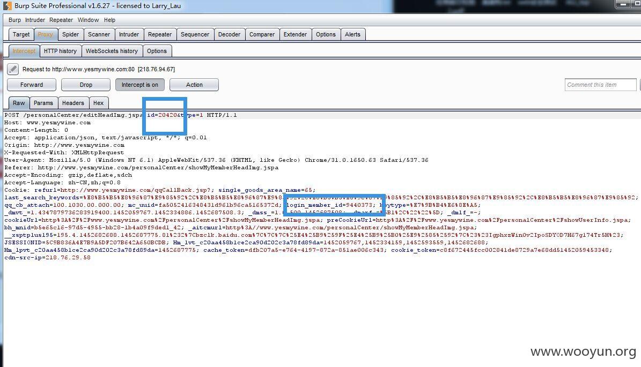Click the X-Requested-With: XMLHttpRequest line

click(x=64, y=152)
